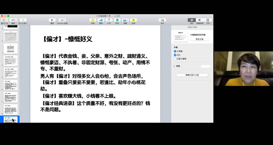
Task: Open the shape (形狀) insert icon
Action: click(117, 20)
